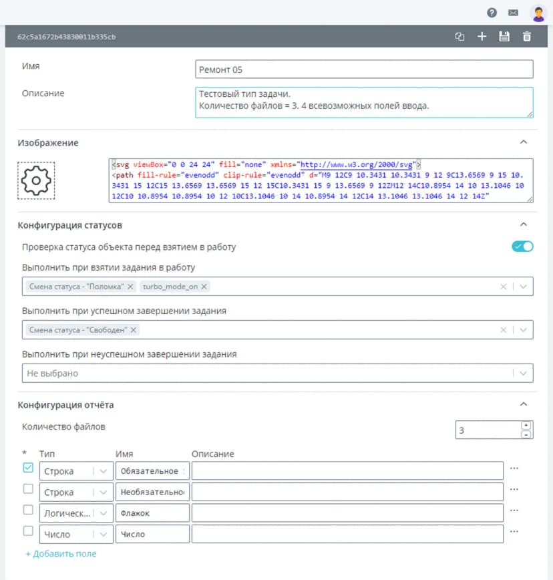The image size is (553, 580).
Task: Click the Описание text area resize handle
Action: tap(530, 115)
